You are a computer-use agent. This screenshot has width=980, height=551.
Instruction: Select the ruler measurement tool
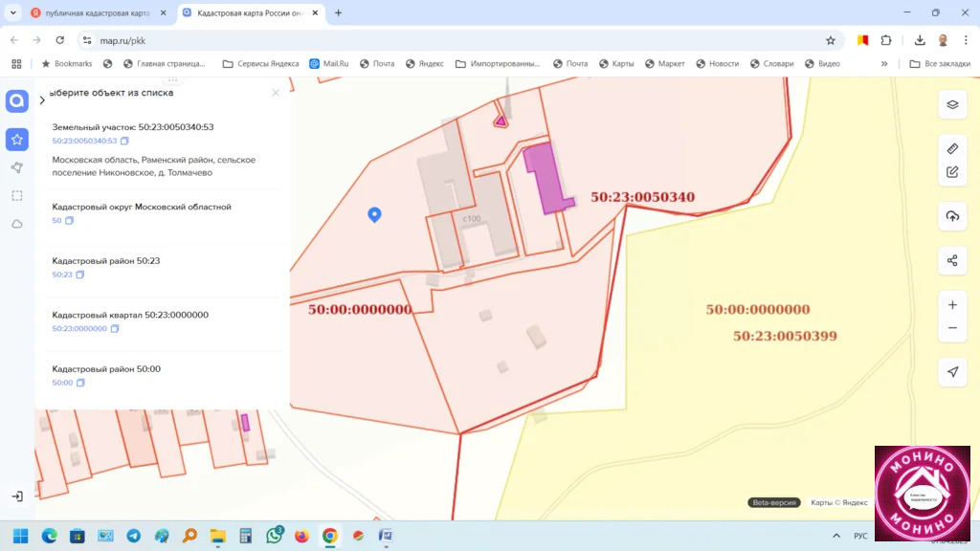click(x=952, y=148)
